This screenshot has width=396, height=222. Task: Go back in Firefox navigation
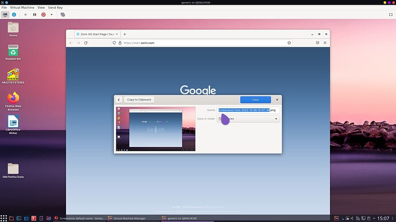[71, 43]
